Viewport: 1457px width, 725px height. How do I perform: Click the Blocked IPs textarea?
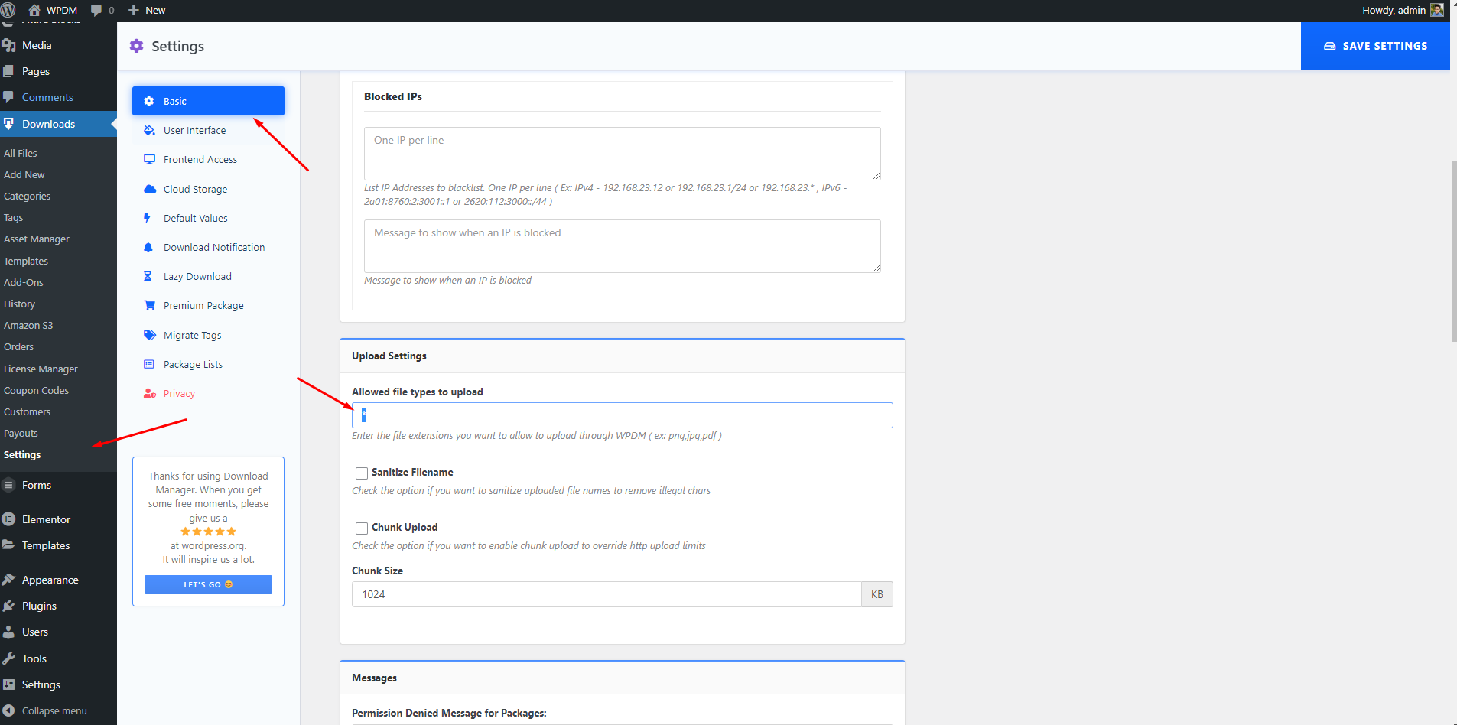click(x=622, y=154)
